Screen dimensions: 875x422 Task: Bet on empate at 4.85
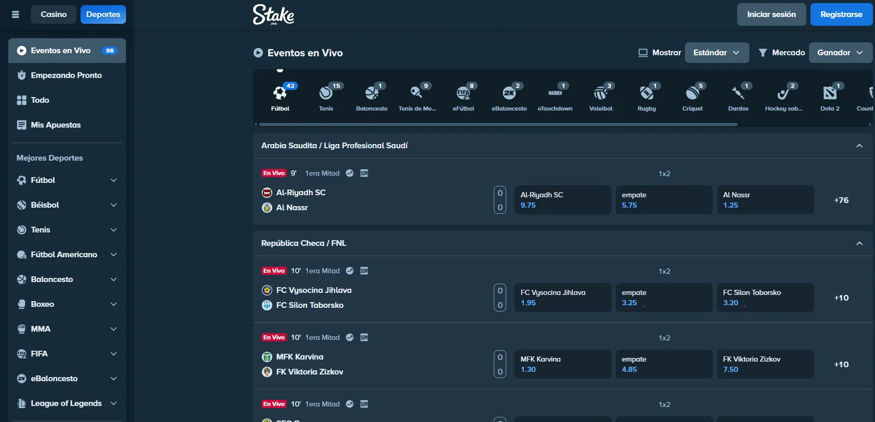(x=664, y=364)
